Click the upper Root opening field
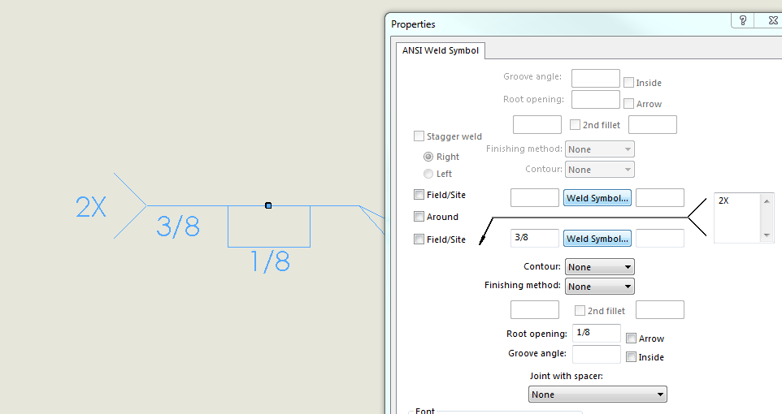This screenshot has height=414, width=782. pos(596,99)
